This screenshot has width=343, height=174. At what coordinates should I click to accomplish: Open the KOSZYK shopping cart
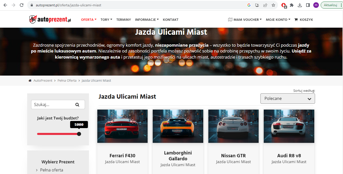[304, 20]
